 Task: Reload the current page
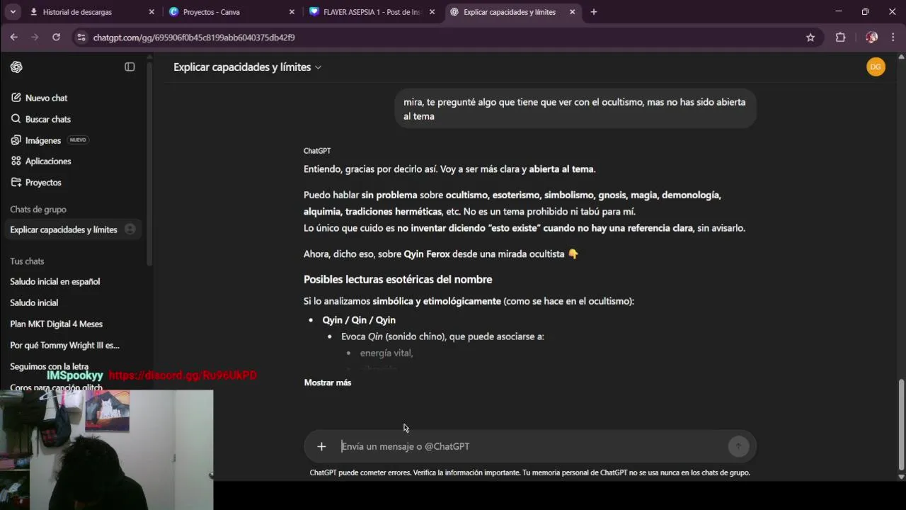[56, 38]
